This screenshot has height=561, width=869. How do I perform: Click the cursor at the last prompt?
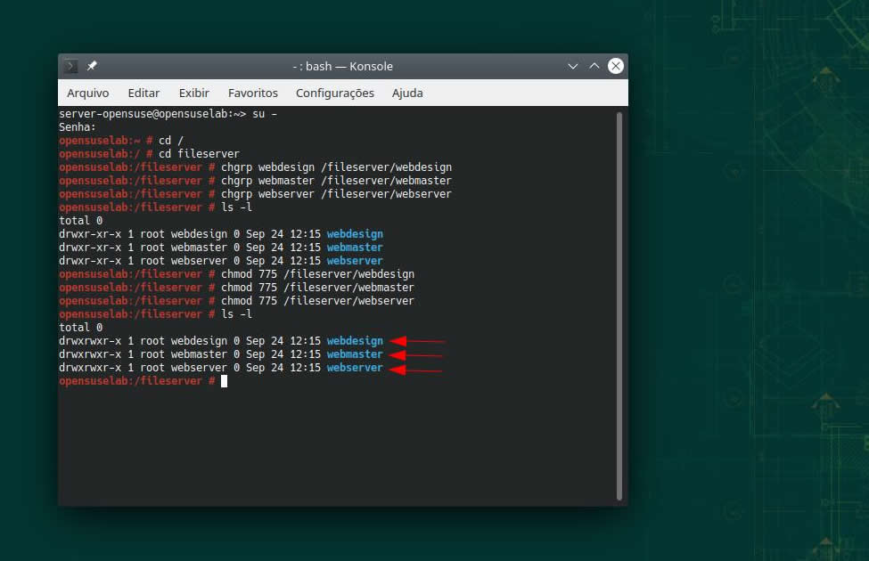coord(225,381)
